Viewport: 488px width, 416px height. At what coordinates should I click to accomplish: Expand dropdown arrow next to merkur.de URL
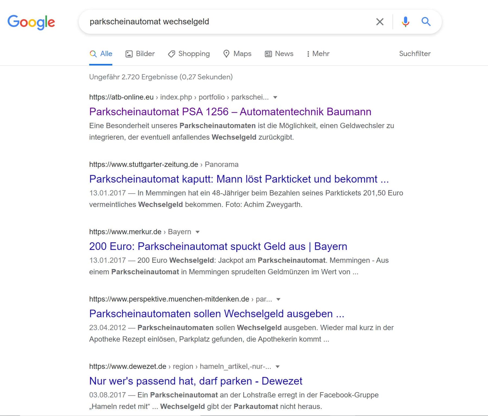click(198, 232)
